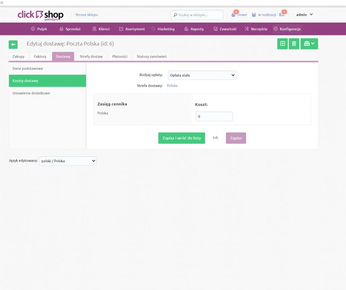Select Ustawienia dodatkowe in the sidebar
346x290 pixels.
tap(48, 93)
